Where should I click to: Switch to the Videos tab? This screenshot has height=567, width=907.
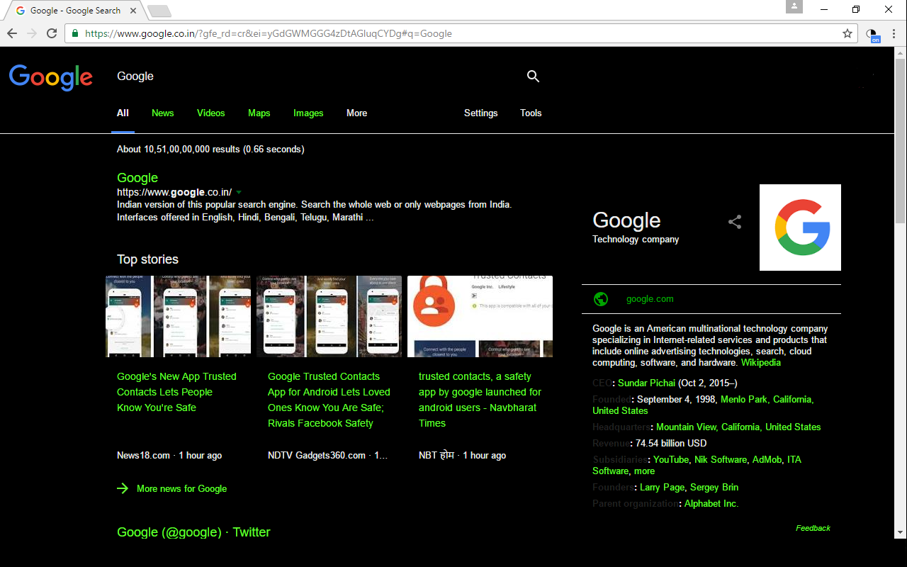click(210, 113)
